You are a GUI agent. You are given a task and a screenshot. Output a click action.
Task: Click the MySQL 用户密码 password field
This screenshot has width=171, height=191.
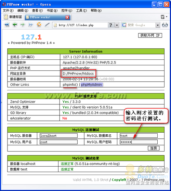(x=139, y=142)
